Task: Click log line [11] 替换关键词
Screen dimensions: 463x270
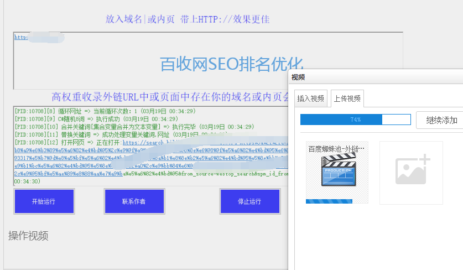Action: 121,134
